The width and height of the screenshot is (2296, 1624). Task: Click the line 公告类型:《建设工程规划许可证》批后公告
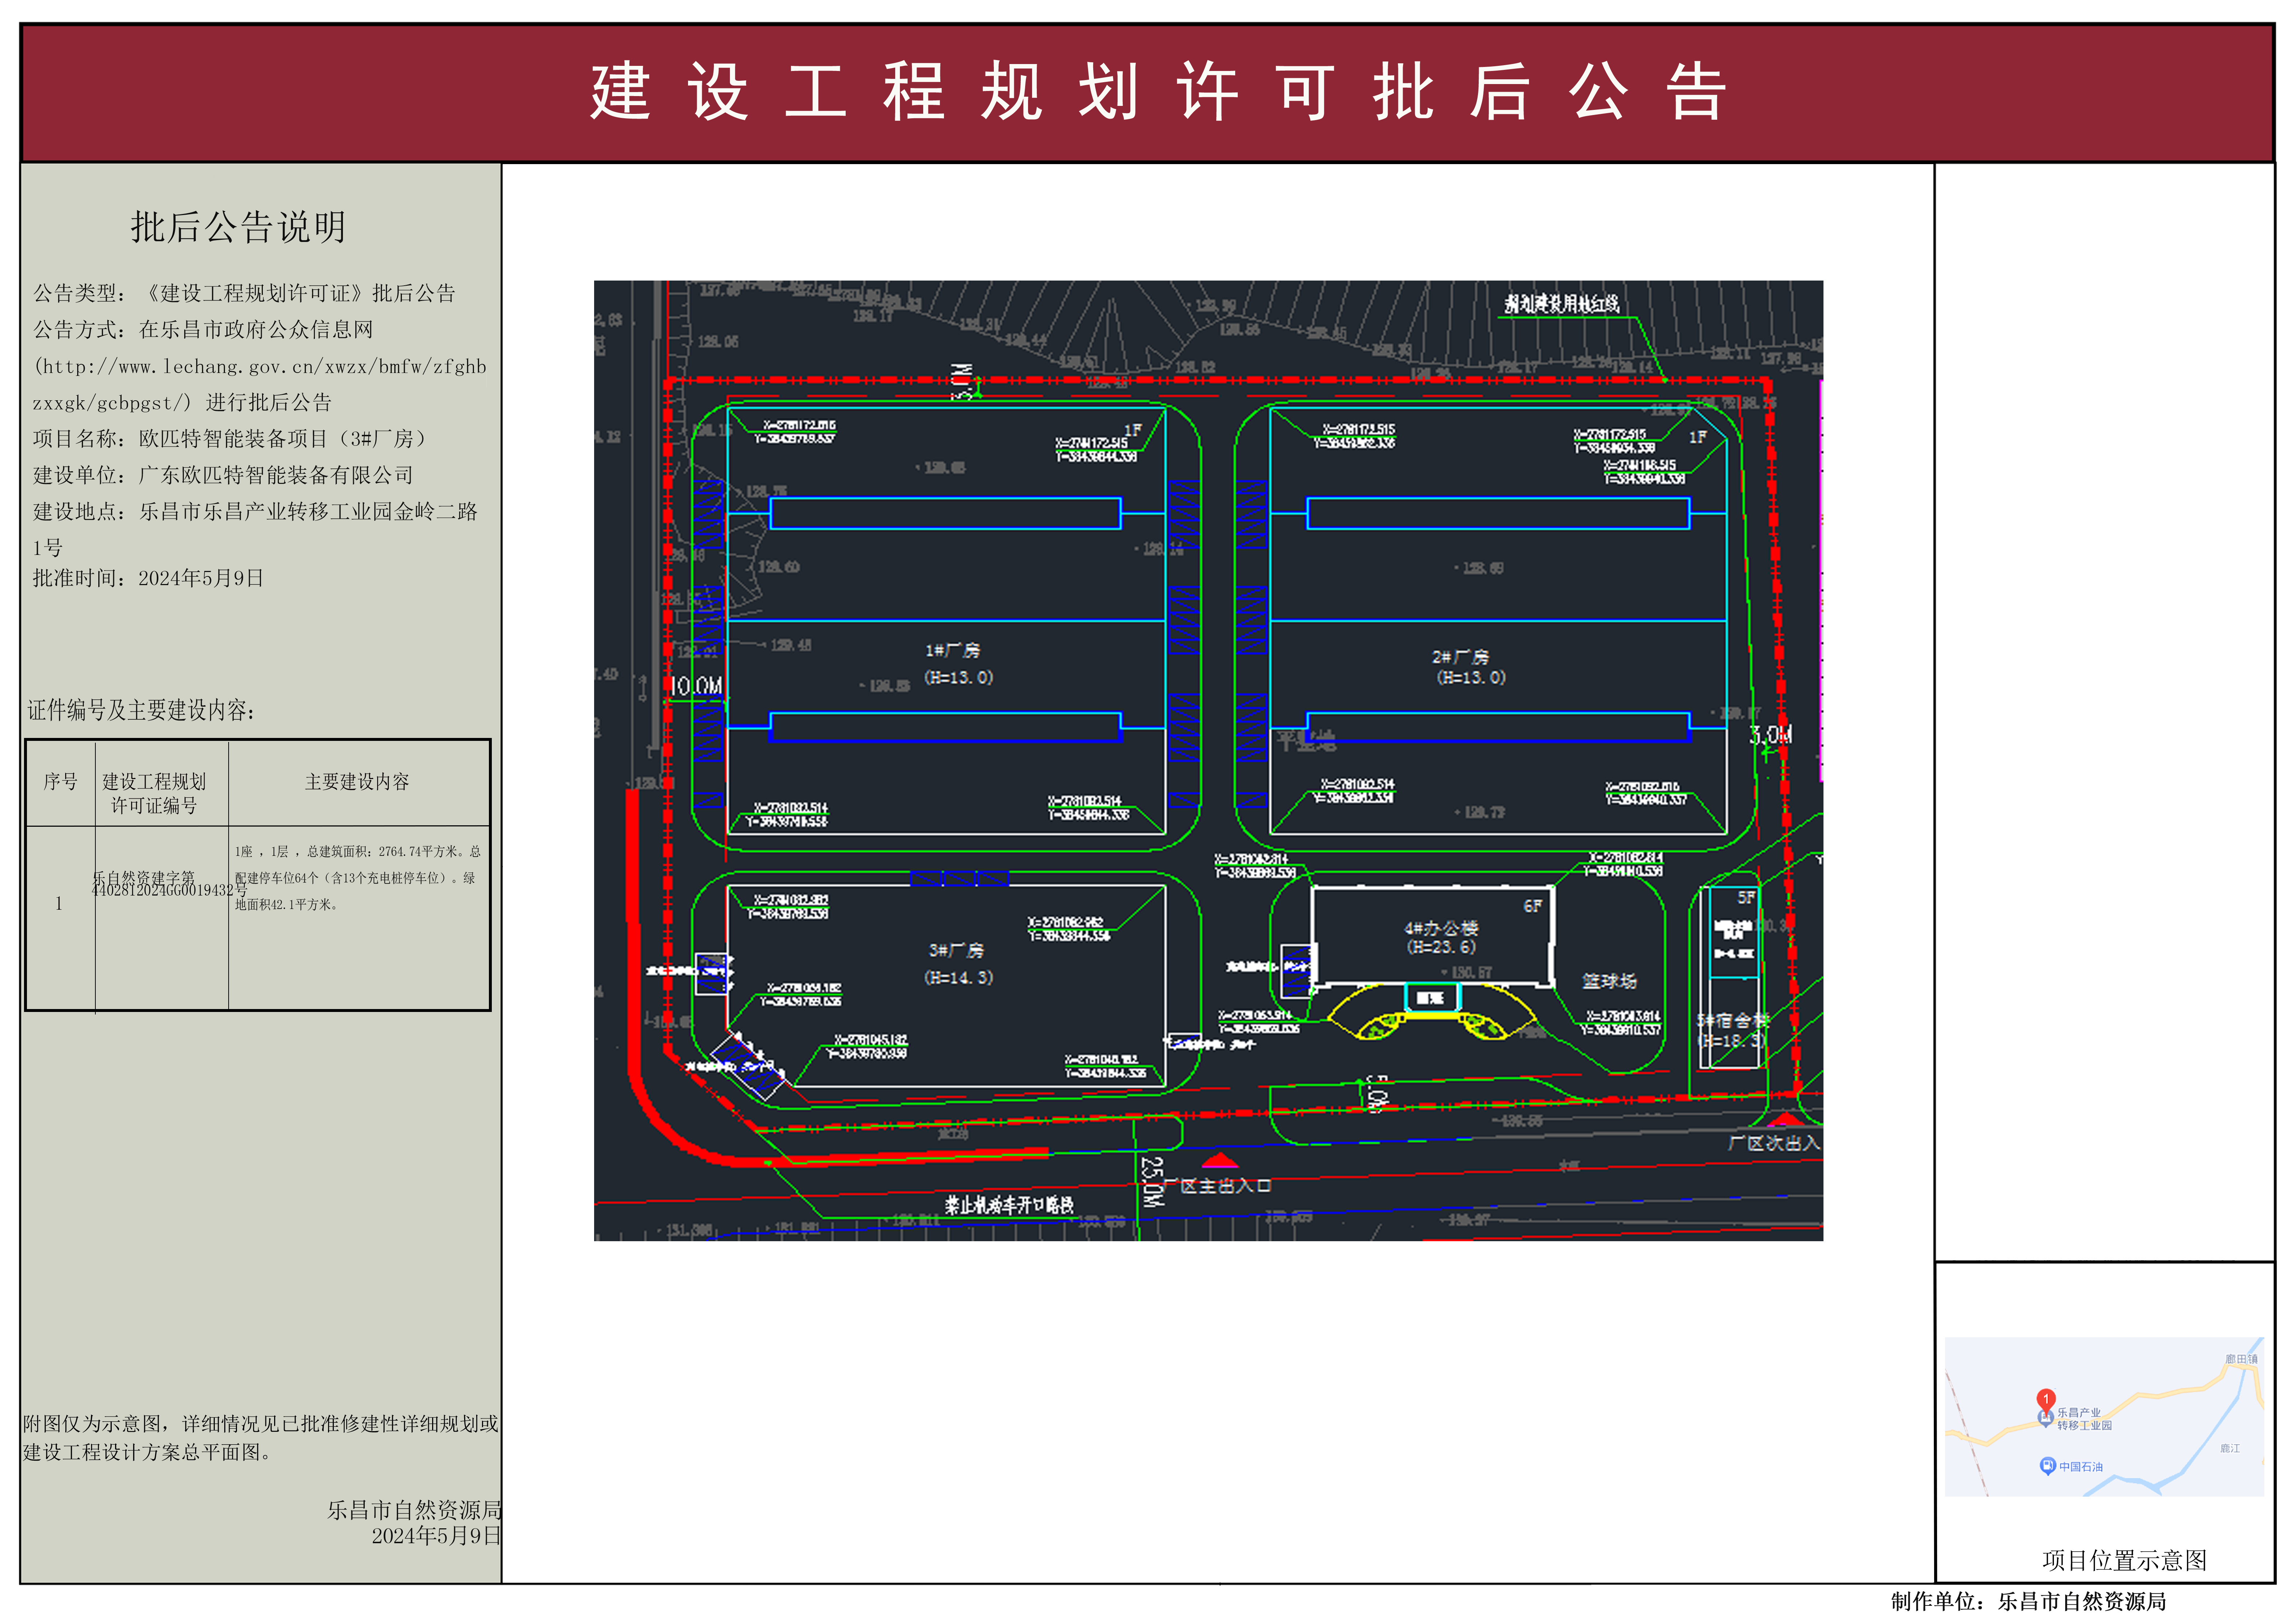click(244, 293)
